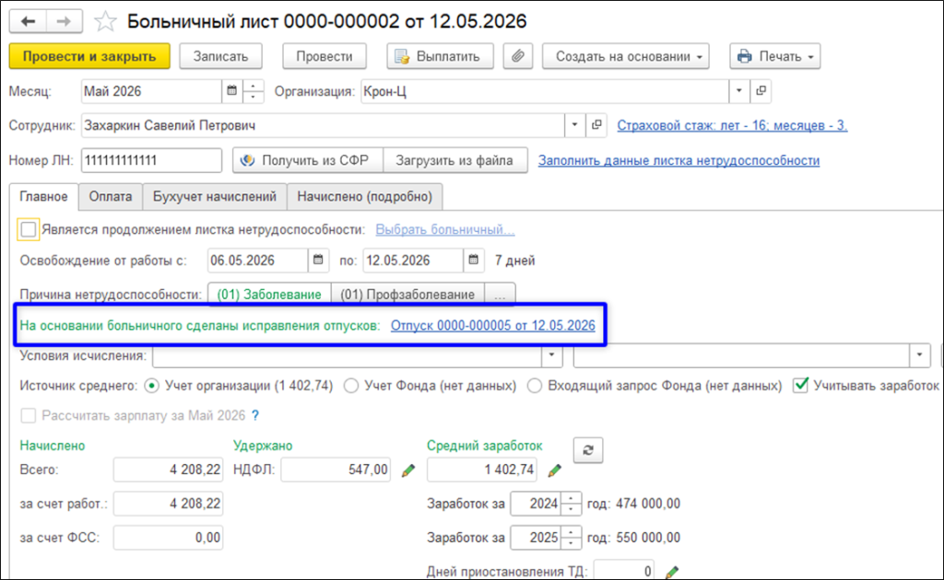This screenshot has width=944, height=580.
Task: Expand Сотрудник dropdown arrow
Action: coord(574,125)
